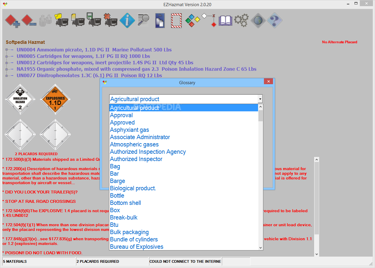Image resolution: width=375 pixels, height=268 pixels.
Task: Select NA1955 Organic phosphate row
Action: 136,69
